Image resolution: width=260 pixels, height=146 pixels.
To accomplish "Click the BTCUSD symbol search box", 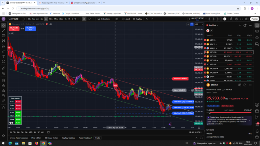I will (x=14, y=19).
